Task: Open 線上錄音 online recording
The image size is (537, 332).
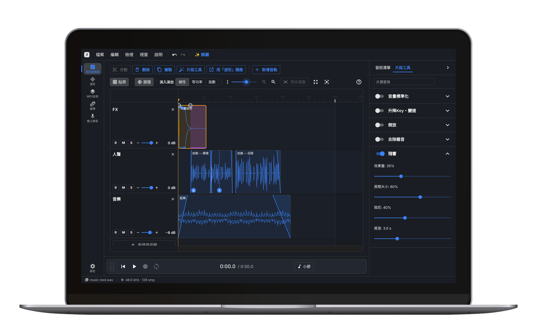Action: (93, 118)
